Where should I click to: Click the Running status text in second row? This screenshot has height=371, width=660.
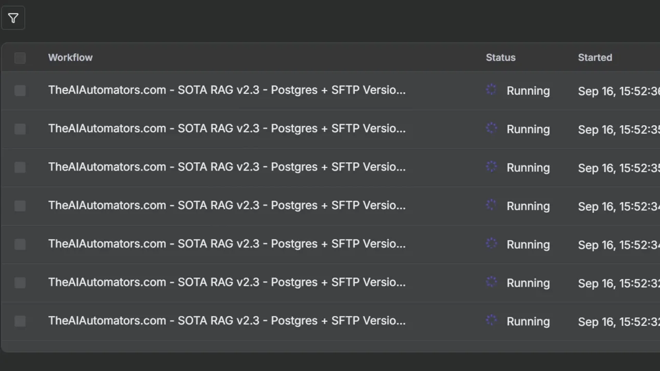[528, 129]
